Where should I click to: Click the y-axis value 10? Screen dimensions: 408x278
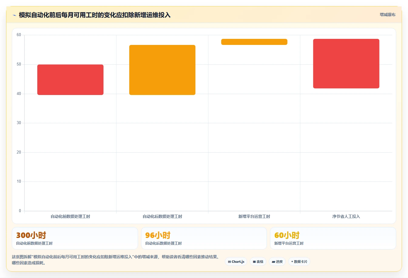(19, 181)
